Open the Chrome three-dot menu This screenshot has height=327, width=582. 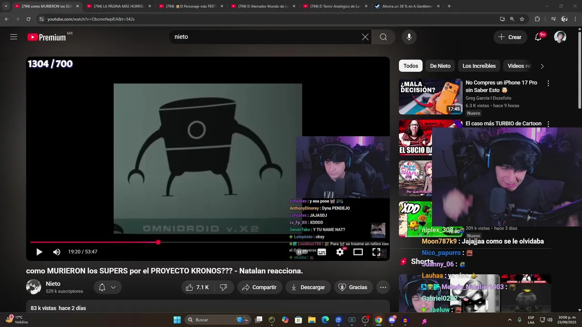tap(575, 19)
